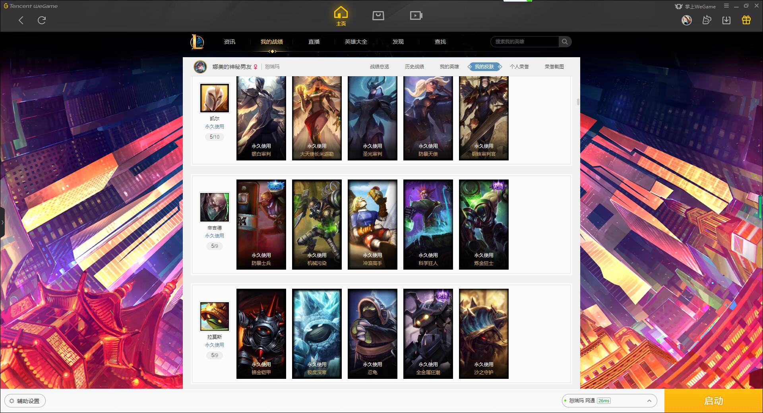Go back with the back arrow
The height and width of the screenshot is (413, 763).
click(x=21, y=20)
